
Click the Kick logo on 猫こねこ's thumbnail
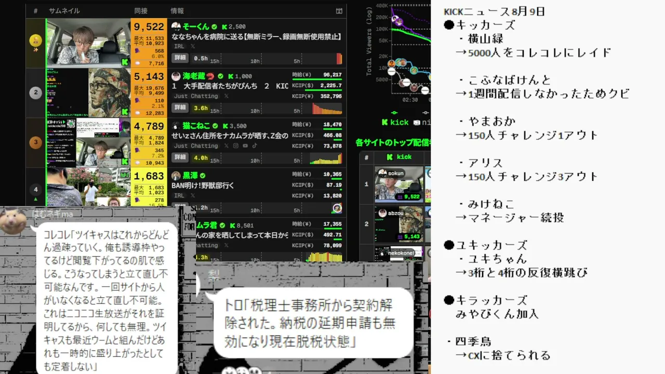point(125,162)
